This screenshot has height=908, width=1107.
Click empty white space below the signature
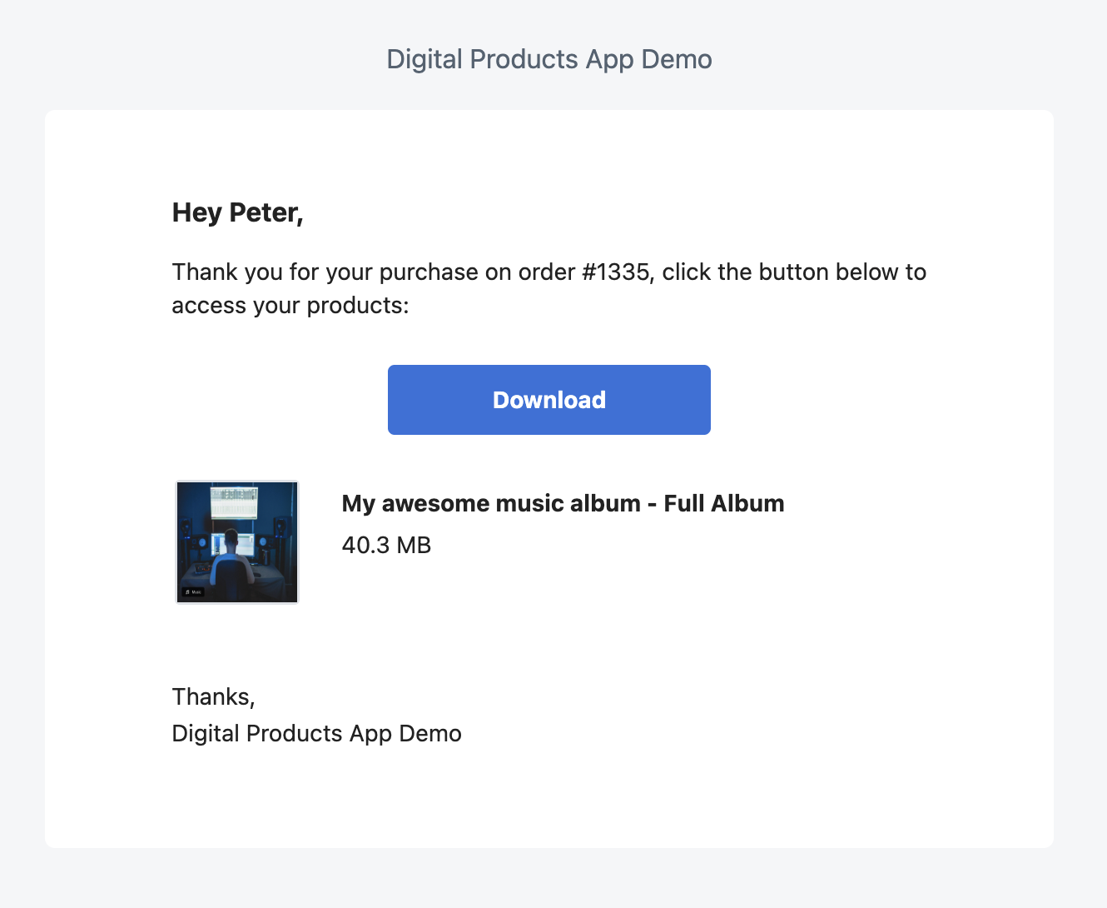pos(549,800)
